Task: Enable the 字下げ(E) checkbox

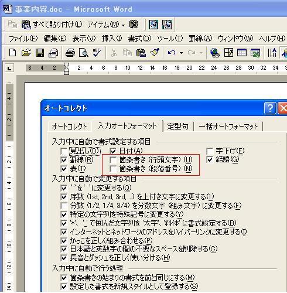Action: pyautogui.click(x=210, y=151)
